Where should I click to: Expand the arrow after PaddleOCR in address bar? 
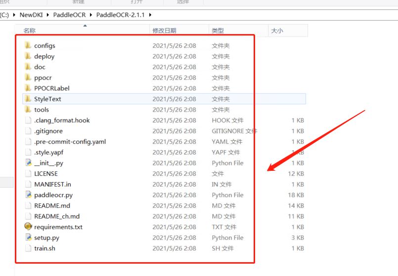(91, 15)
